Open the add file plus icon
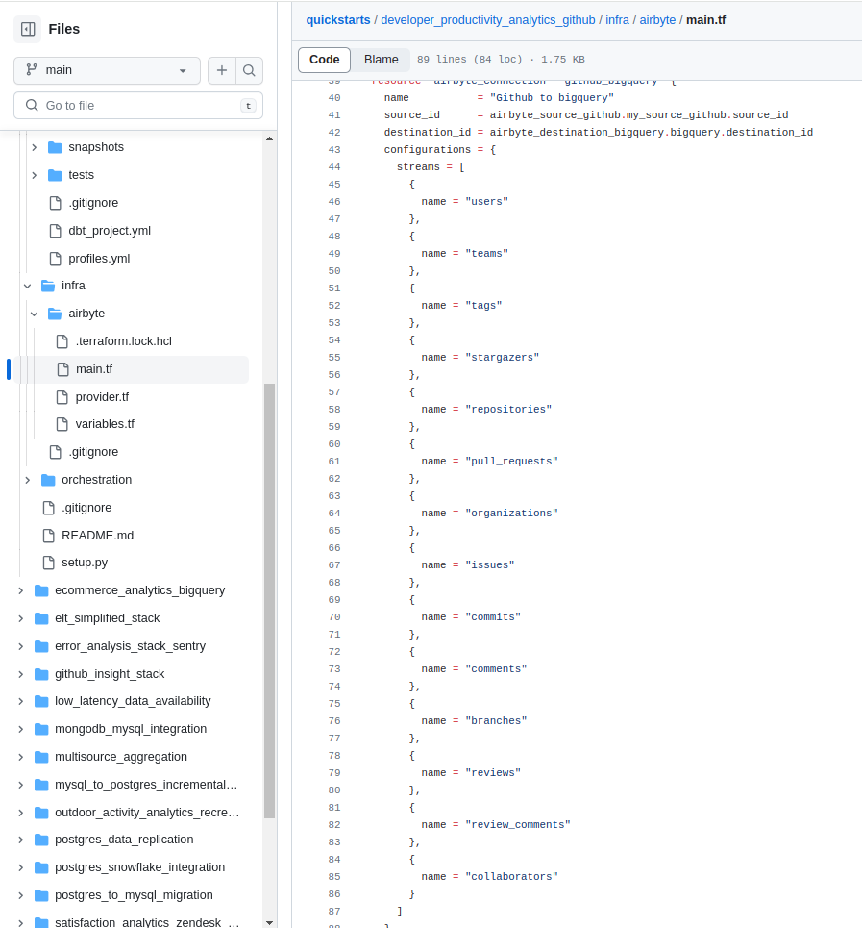 (x=221, y=70)
